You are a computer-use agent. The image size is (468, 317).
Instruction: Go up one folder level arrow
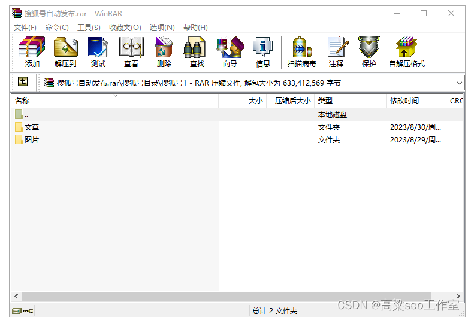23,81
